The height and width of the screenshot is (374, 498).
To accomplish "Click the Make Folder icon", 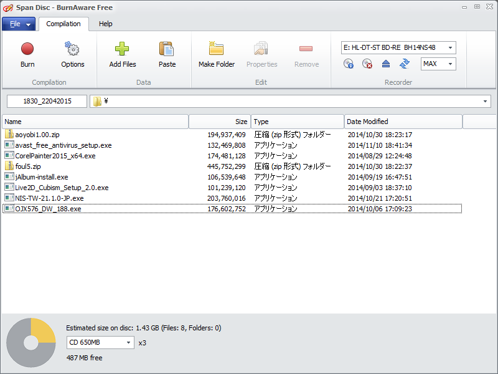I will [216, 49].
